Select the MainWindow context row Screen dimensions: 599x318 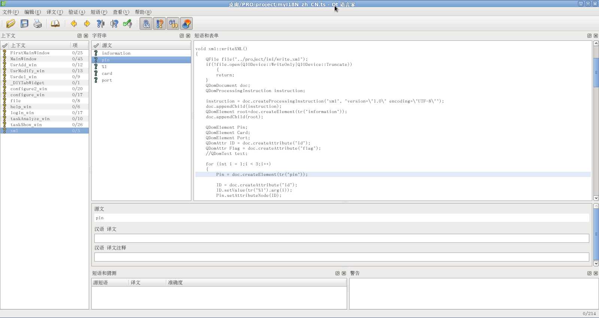point(45,59)
